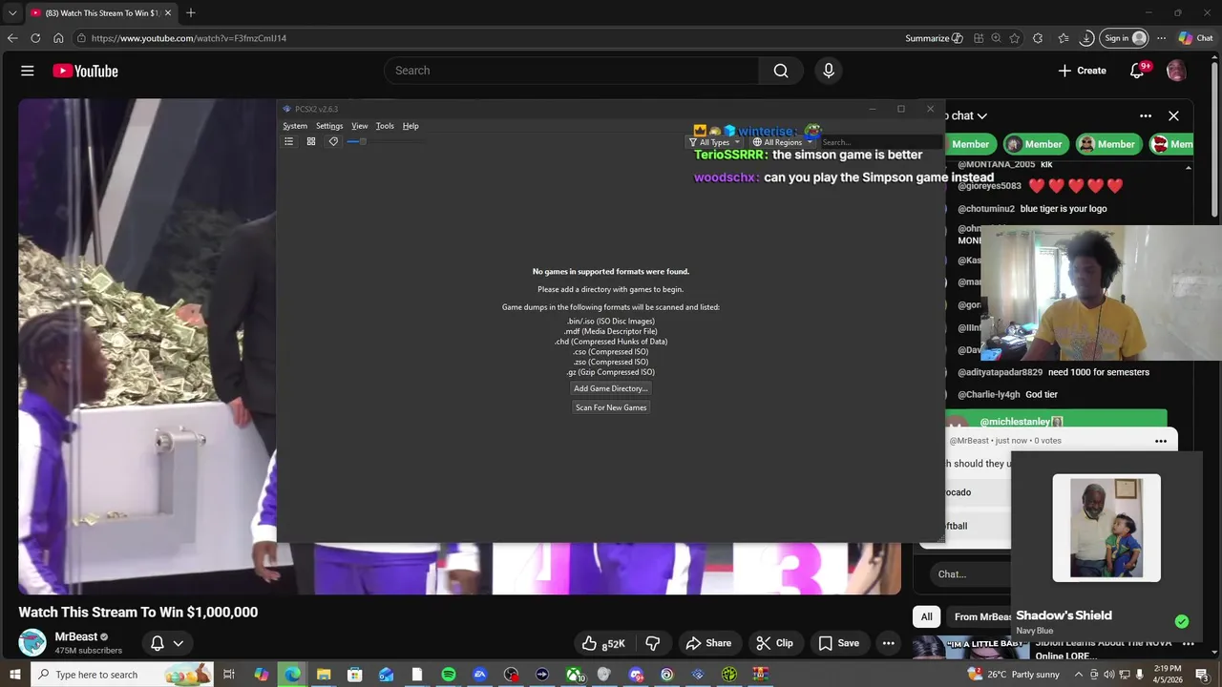Click browser back arrow
1222x687 pixels.
click(11, 38)
